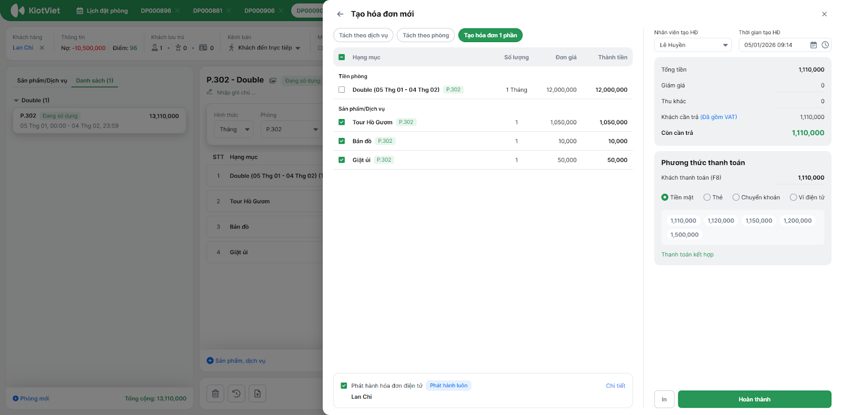Click the file upload icon button
Viewport: 842px width, 415px height.
257,393
